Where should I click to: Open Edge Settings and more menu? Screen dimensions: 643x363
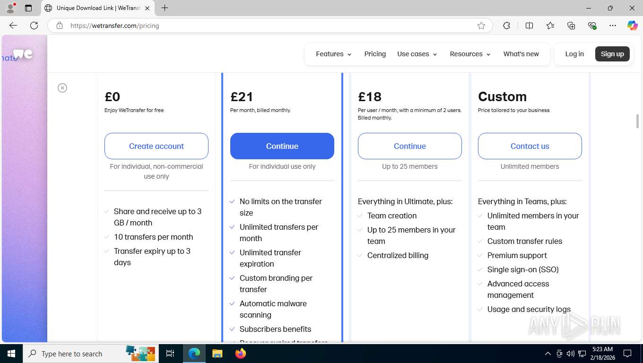point(613,26)
